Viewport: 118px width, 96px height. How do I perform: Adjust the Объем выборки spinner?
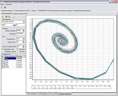tap(23, 30)
